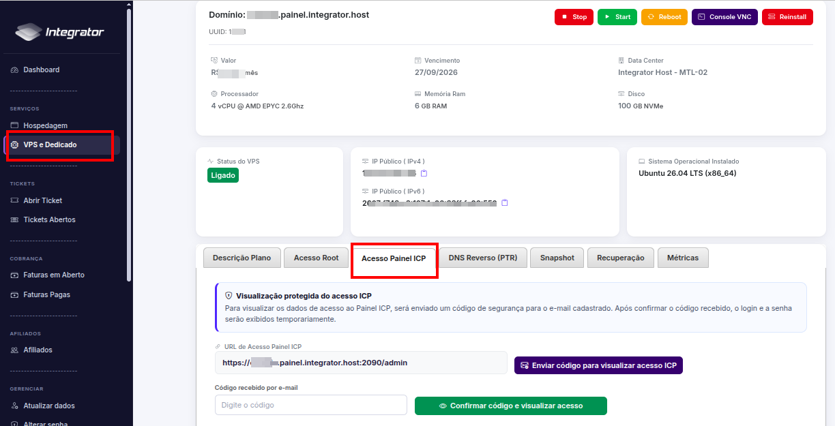Go to Tickets Abertos
Viewport: 835px width, 426px height.
[x=49, y=219]
